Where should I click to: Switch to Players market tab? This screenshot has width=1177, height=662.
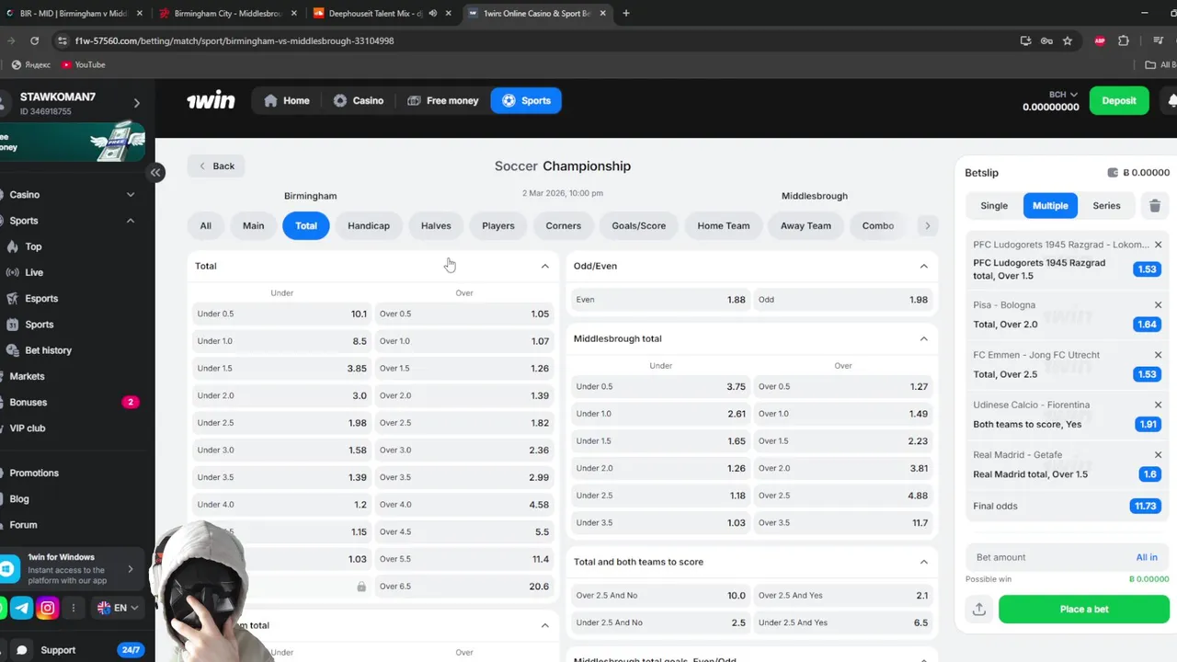point(498,225)
